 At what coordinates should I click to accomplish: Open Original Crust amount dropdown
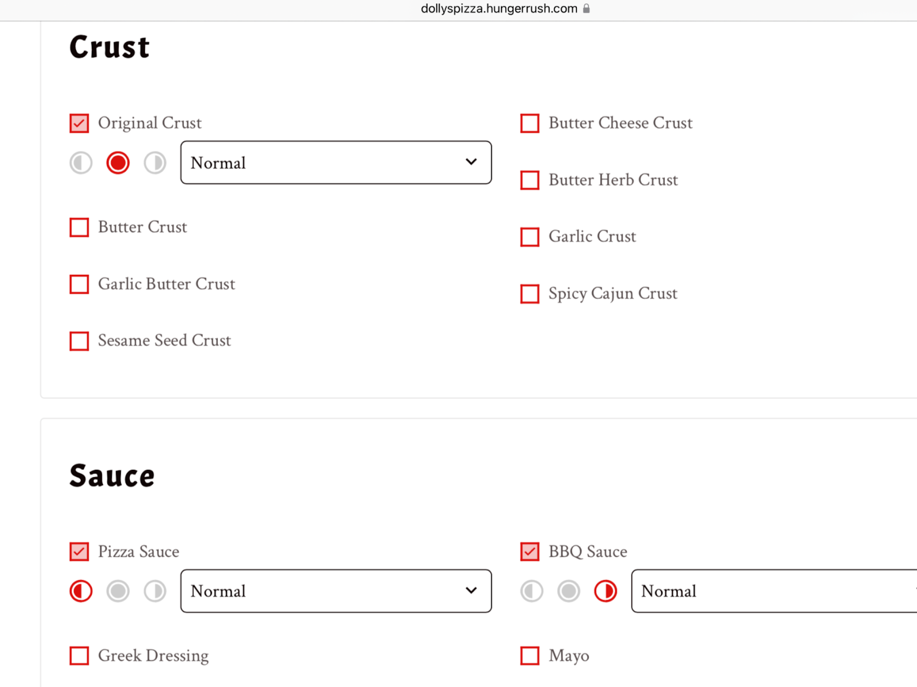336,163
